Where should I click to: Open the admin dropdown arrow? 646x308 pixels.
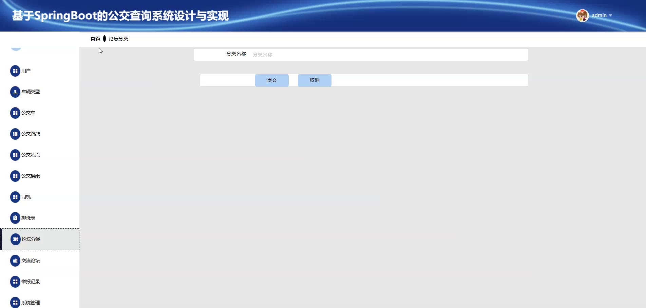[x=610, y=16]
